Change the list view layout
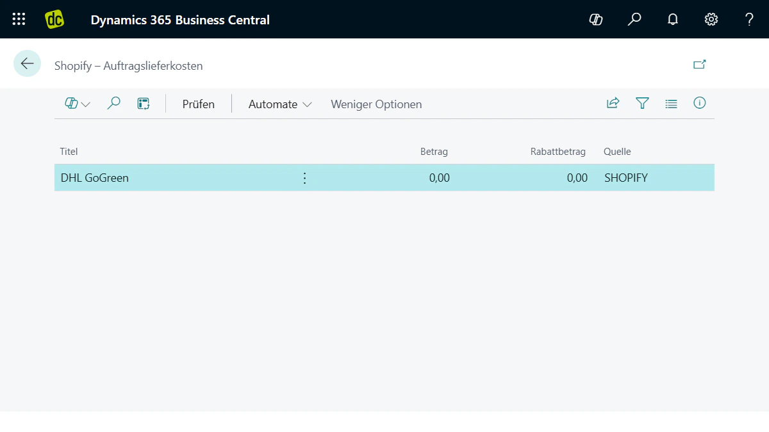Image resolution: width=769 pixels, height=432 pixels. [x=671, y=103]
